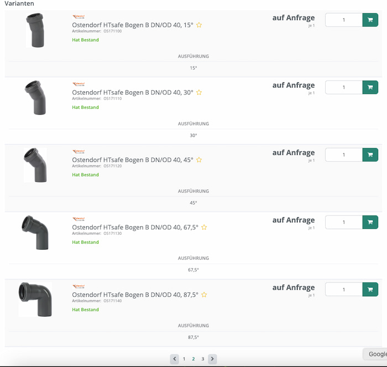387x367 pixels.
Task: Favorite the 15° Bogen with star
Action: pyautogui.click(x=199, y=25)
